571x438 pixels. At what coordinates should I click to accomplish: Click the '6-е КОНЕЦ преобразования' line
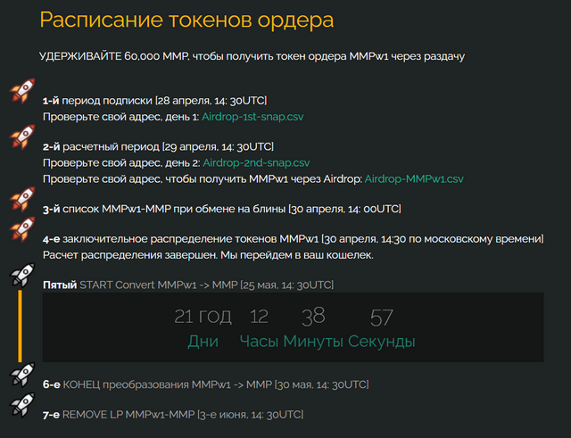pos(206,384)
